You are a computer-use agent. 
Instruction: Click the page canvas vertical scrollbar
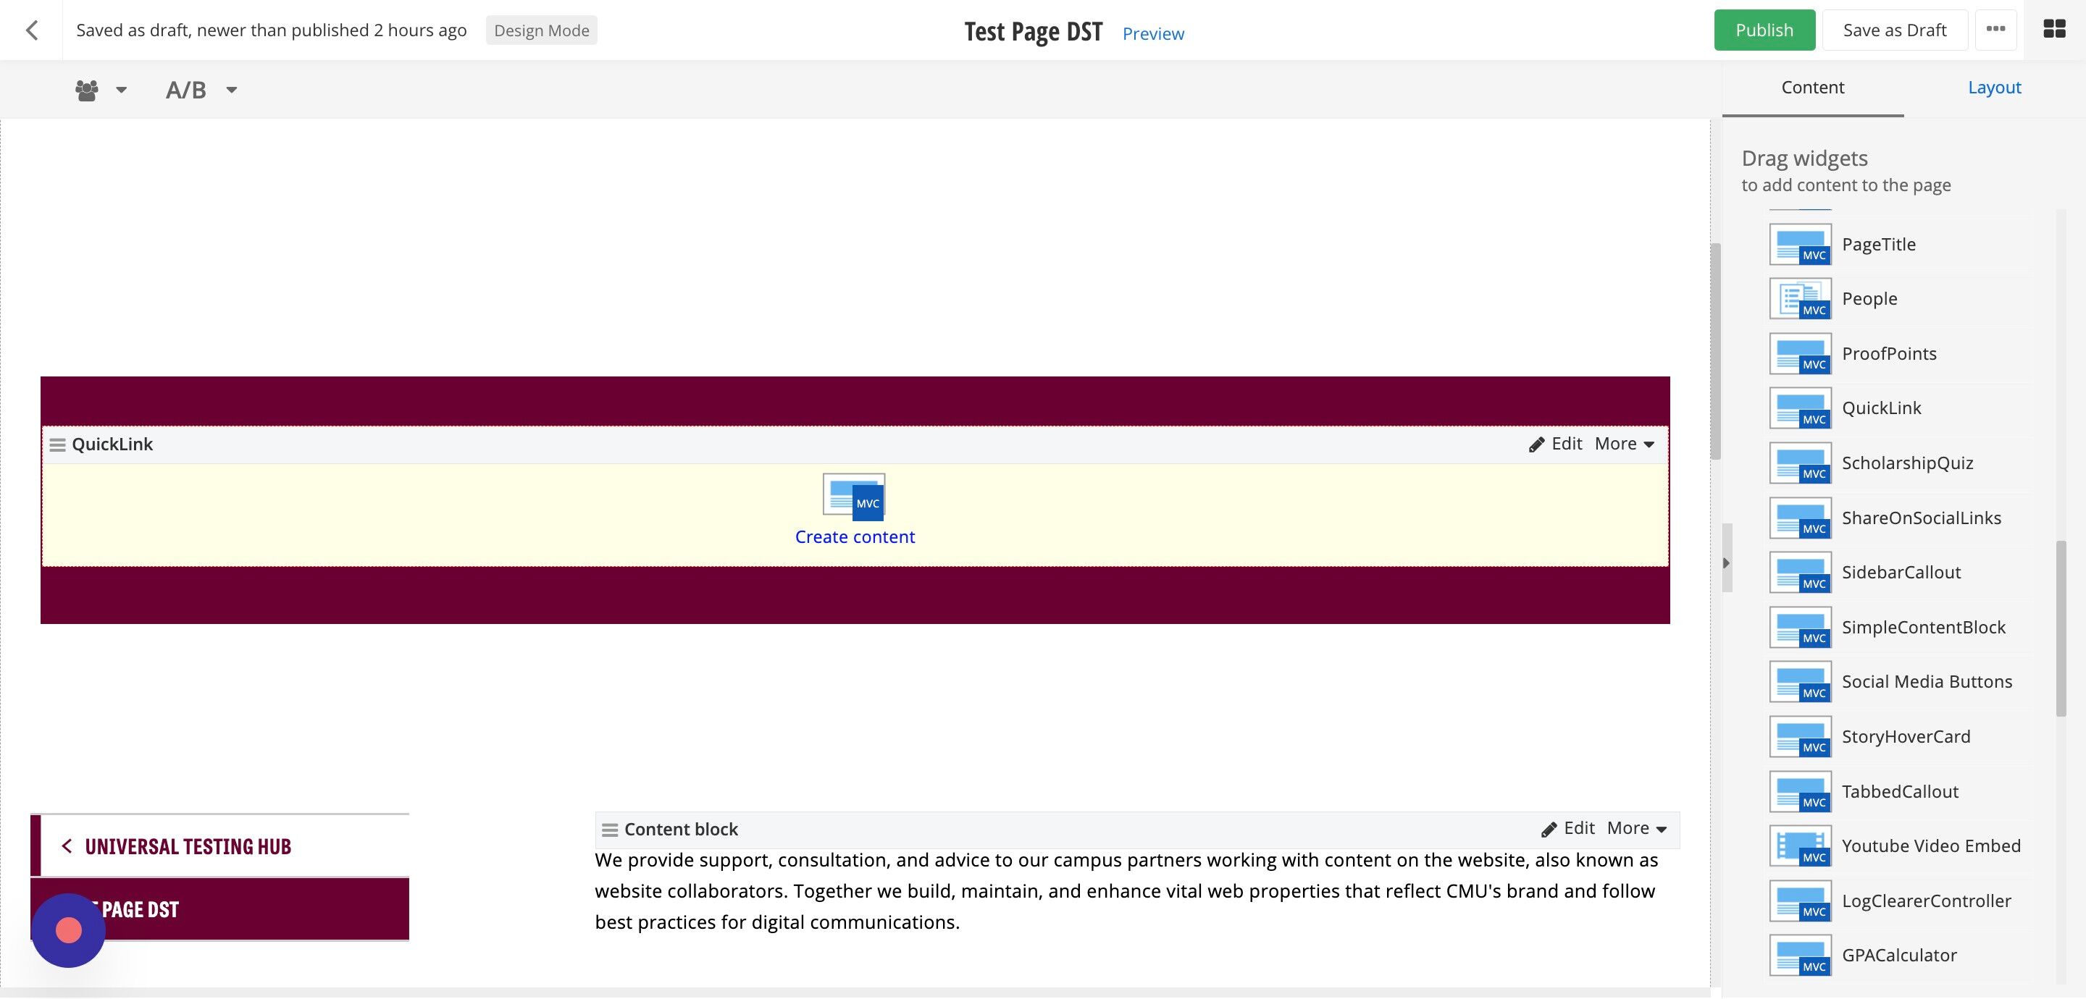coord(1715,351)
